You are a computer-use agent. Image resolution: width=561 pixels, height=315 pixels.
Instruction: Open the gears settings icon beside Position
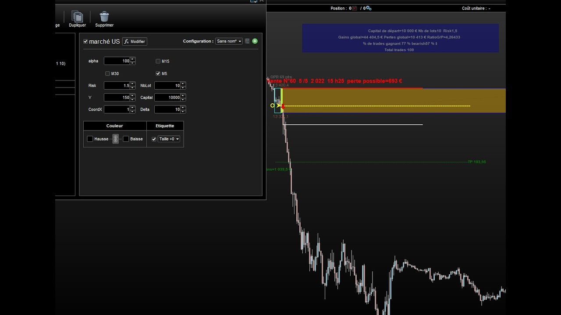[x=368, y=8]
